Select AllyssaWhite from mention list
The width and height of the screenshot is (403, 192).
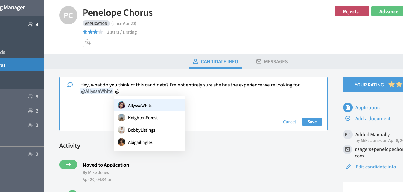pyautogui.click(x=150, y=106)
